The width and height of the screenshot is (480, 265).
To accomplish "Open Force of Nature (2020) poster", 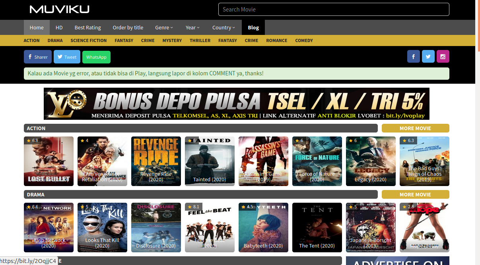I will click(x=317, y=161).
